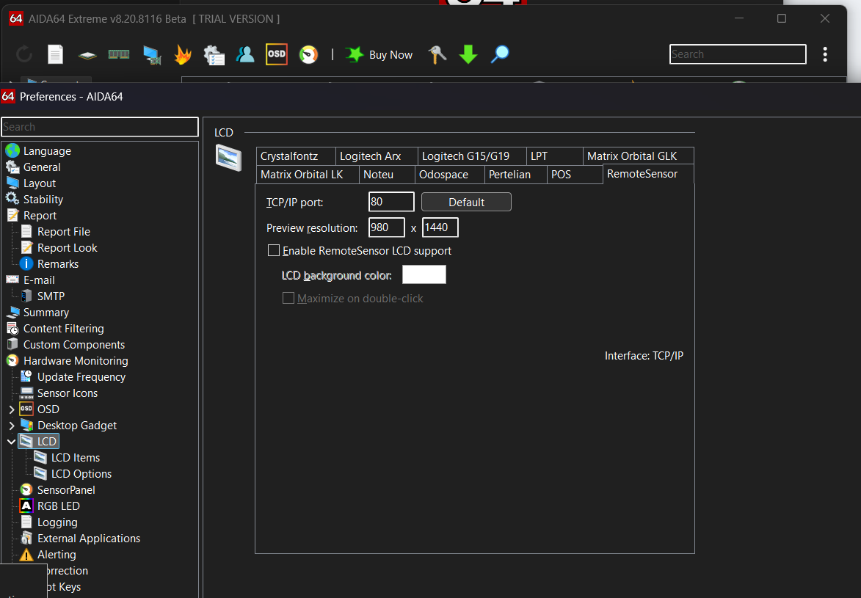
Task: Click the green download arrow icon
Action: (468, 54)
